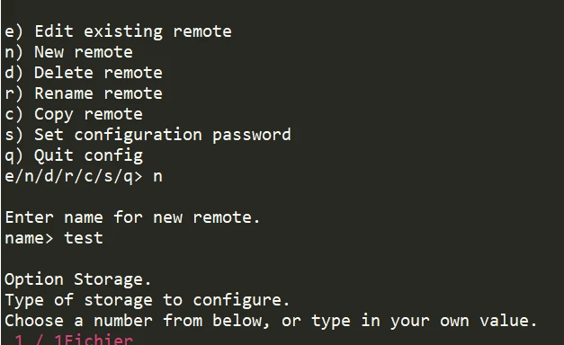Click the 'e)' option letter
This screenshot has width=564, height=345.
point(13,31)
